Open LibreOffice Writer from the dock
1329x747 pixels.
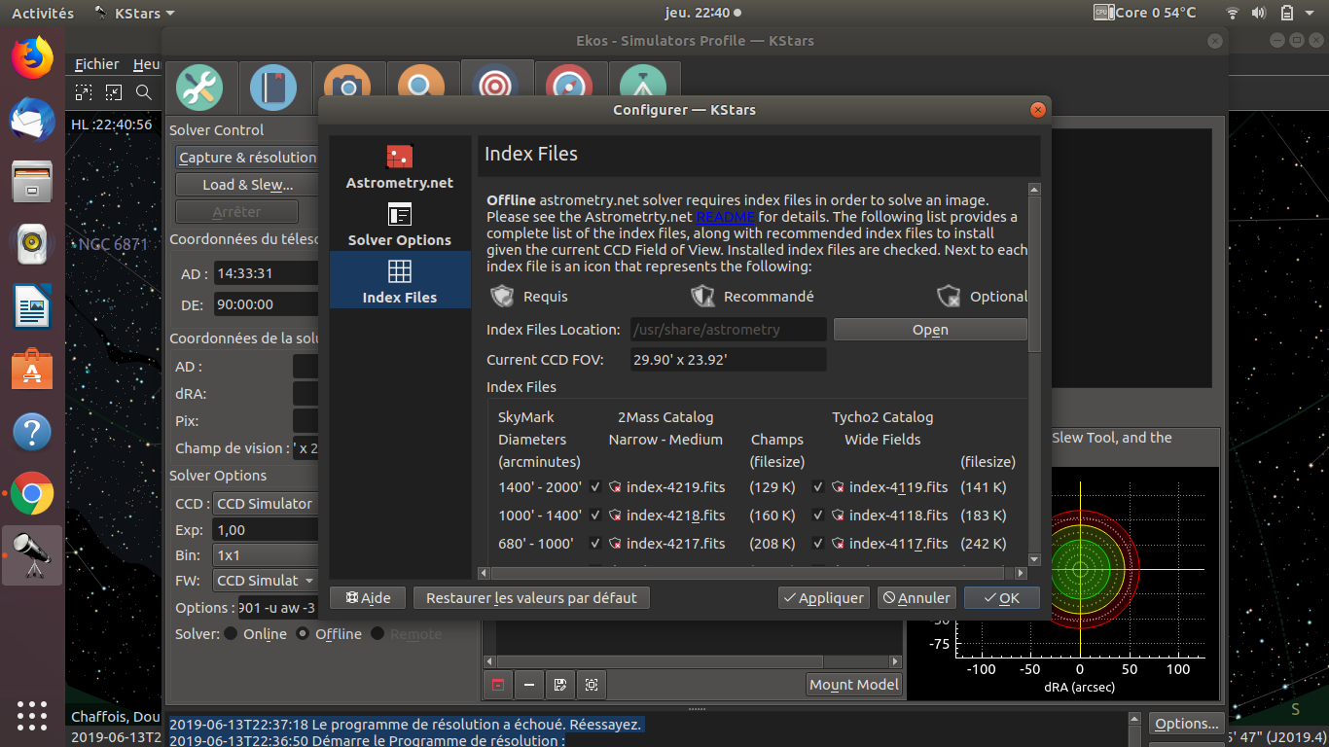click(x=32, y=306)
